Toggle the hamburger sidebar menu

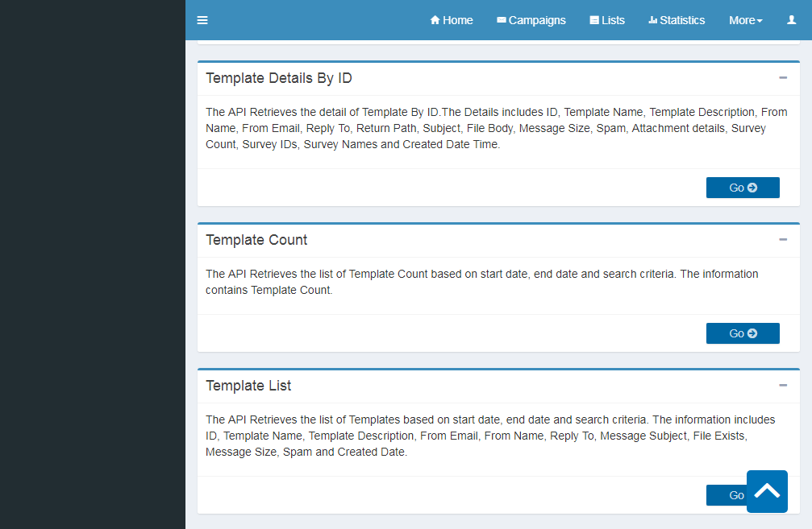click(x=202, y=20)
